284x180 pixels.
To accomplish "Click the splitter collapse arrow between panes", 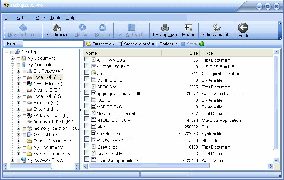I will (80, 110).
